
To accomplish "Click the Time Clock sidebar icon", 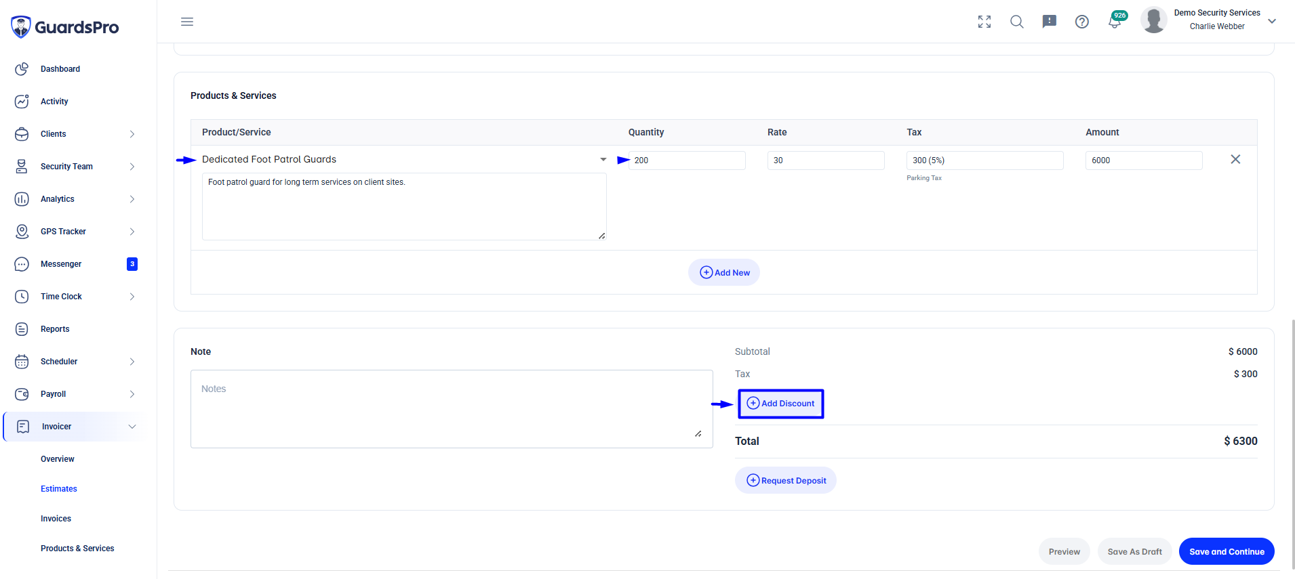I will click(x=22, y=297).
